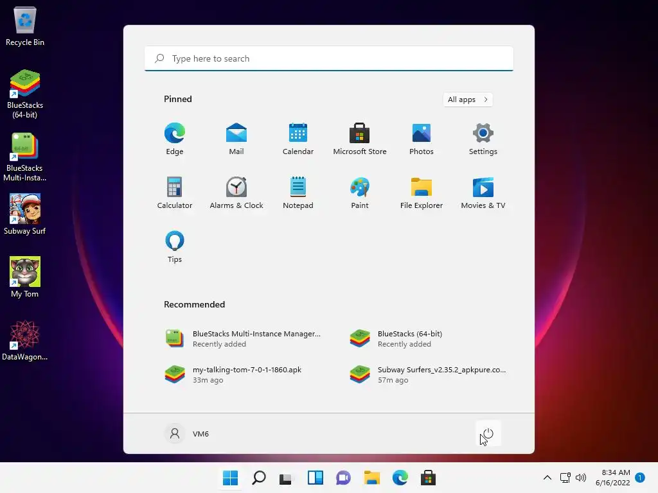
Task: Open Movies & TV app
Action: [x=483, y=193]
